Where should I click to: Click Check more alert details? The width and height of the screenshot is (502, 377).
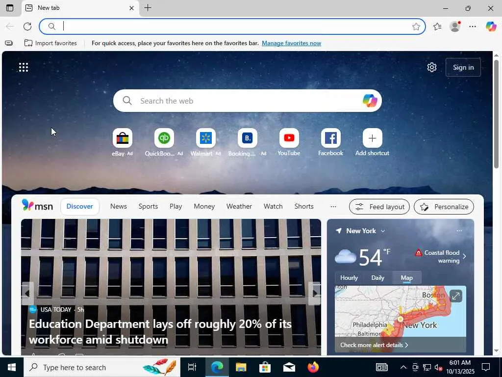[374, 345]
